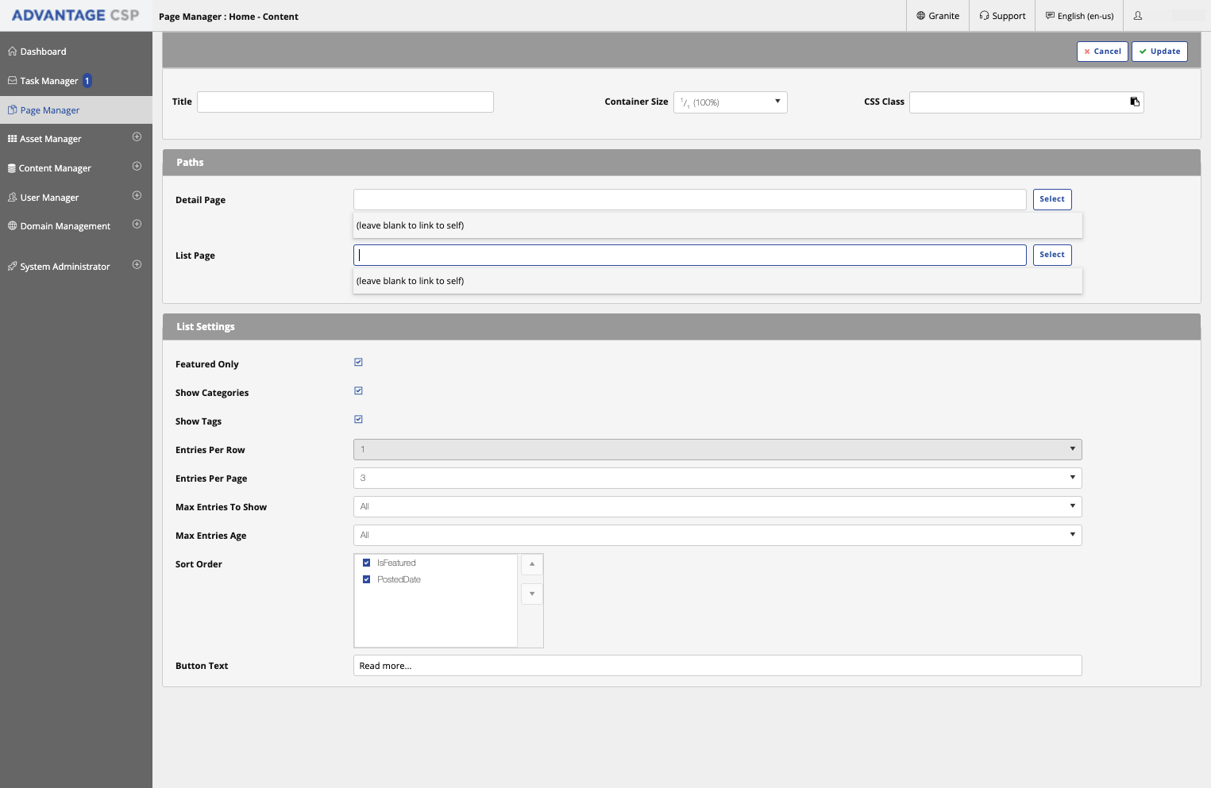The image size is (1211, 788).
Task: Click Select button for Detail Page
Action: (1052, 199)
